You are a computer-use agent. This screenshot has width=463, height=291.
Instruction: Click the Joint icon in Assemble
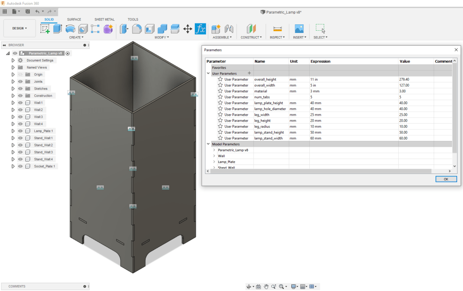(229, 29)
